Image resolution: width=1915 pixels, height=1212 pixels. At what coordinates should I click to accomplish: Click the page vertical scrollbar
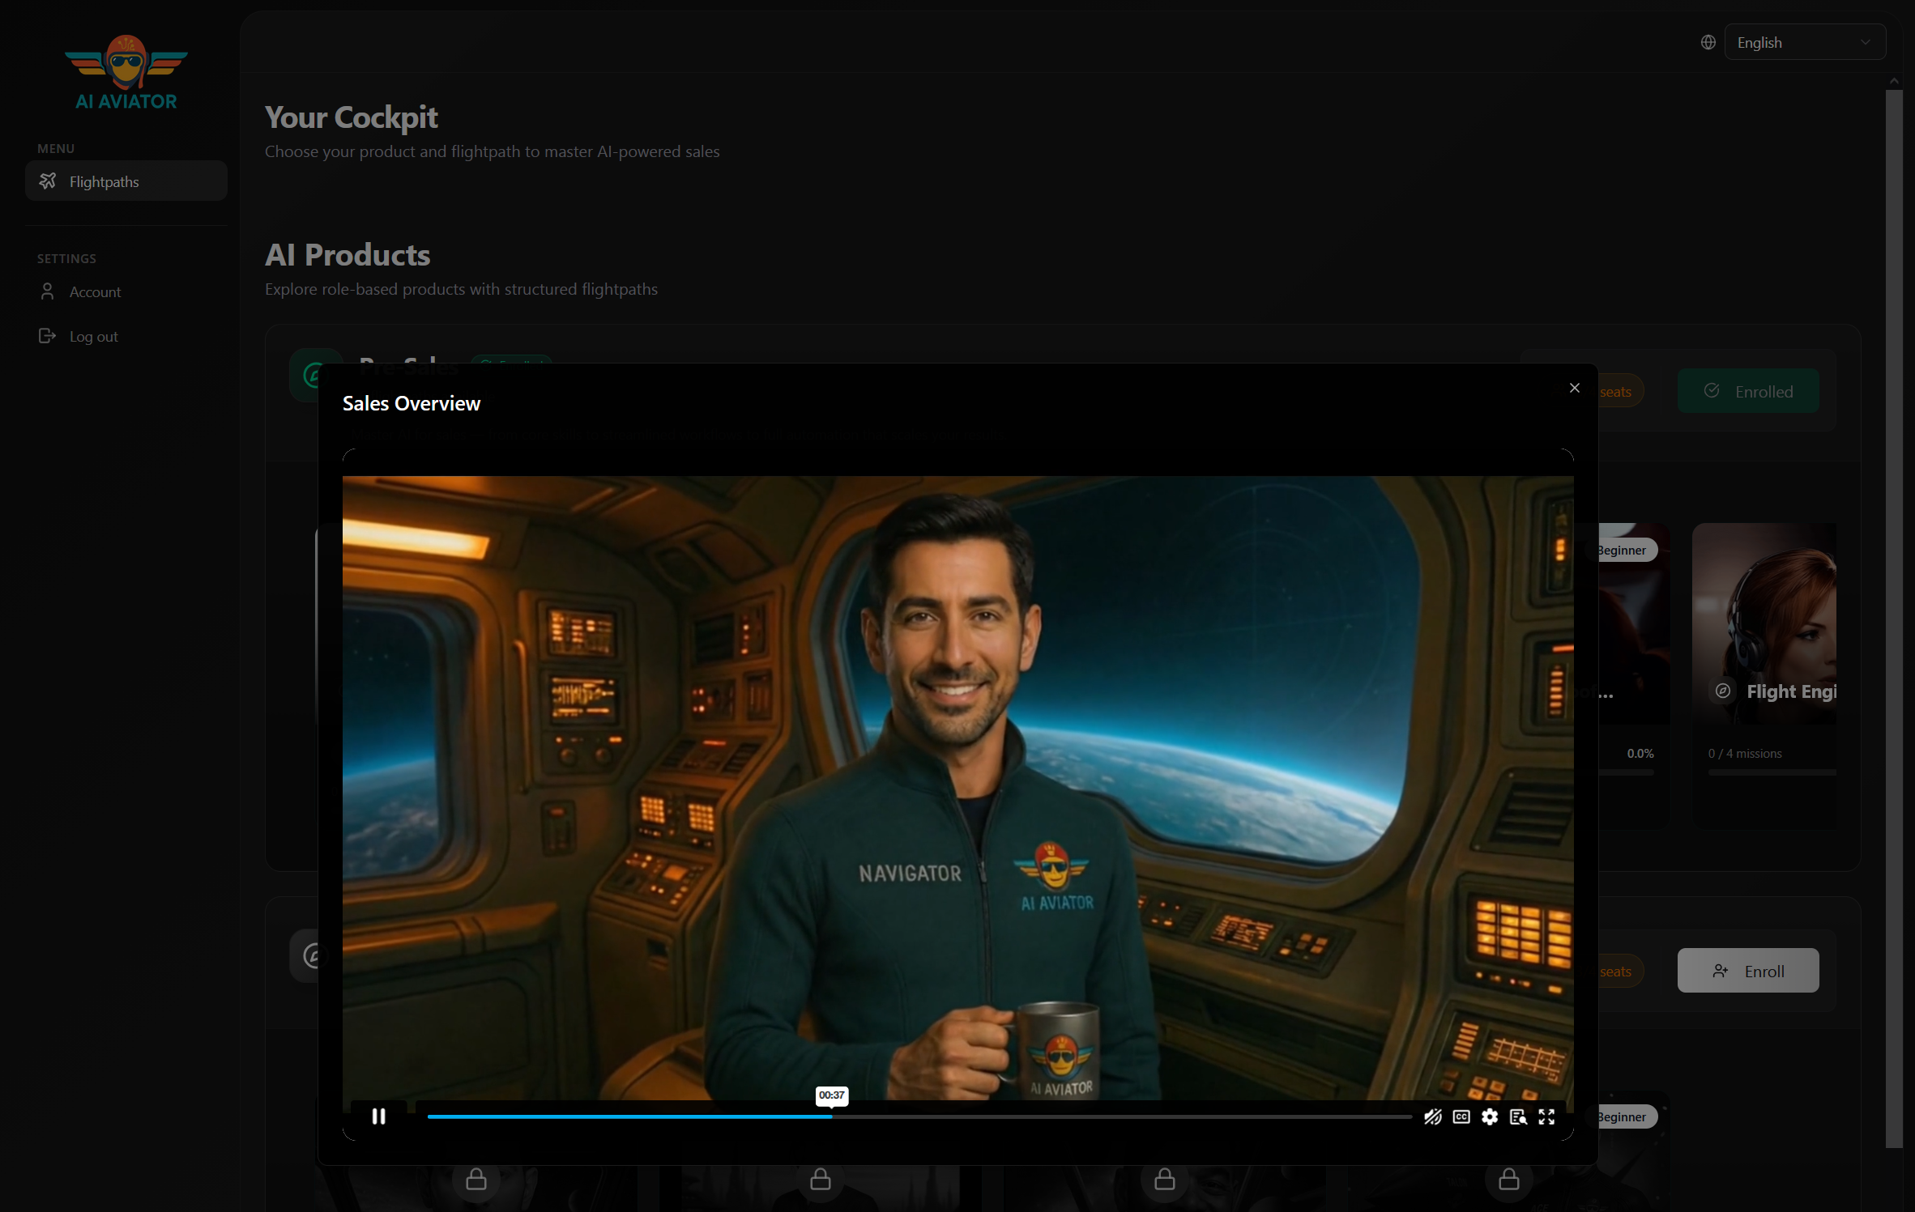pos(1893,615)
